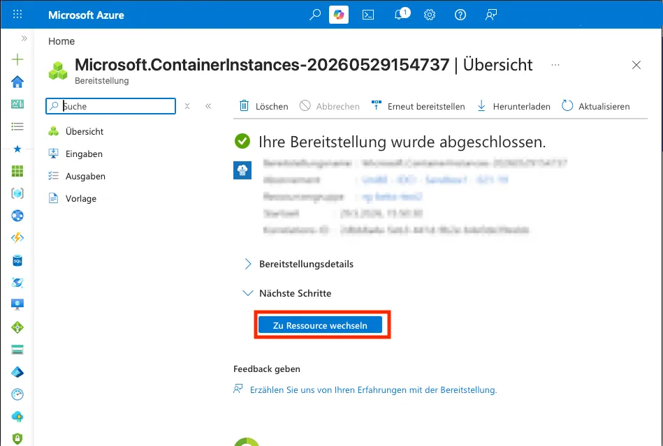663x446 pixels.
Task: Open App Services globe icon in sidebar
Action: (17, 216)
